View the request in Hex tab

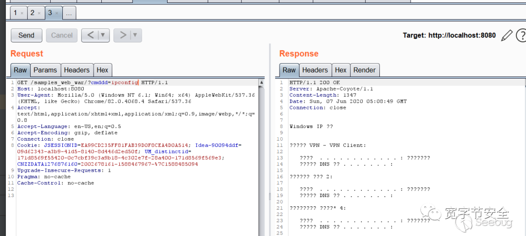pyautogui.click(x=102, y=70)
